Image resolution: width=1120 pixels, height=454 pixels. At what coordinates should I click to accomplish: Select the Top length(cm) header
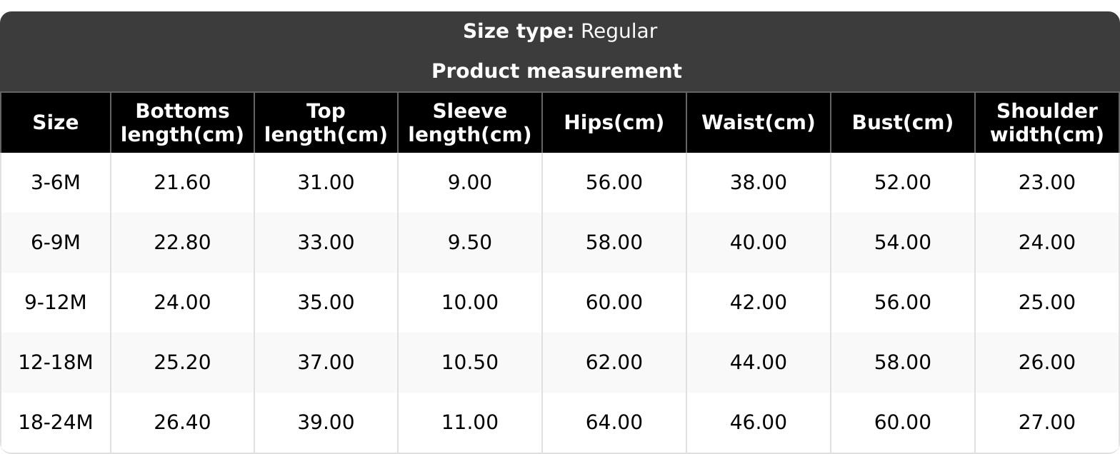326,123
